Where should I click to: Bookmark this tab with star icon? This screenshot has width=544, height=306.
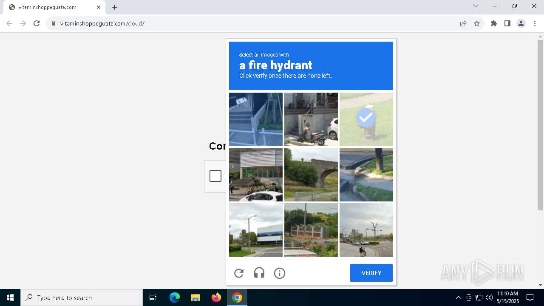point(477,23)
